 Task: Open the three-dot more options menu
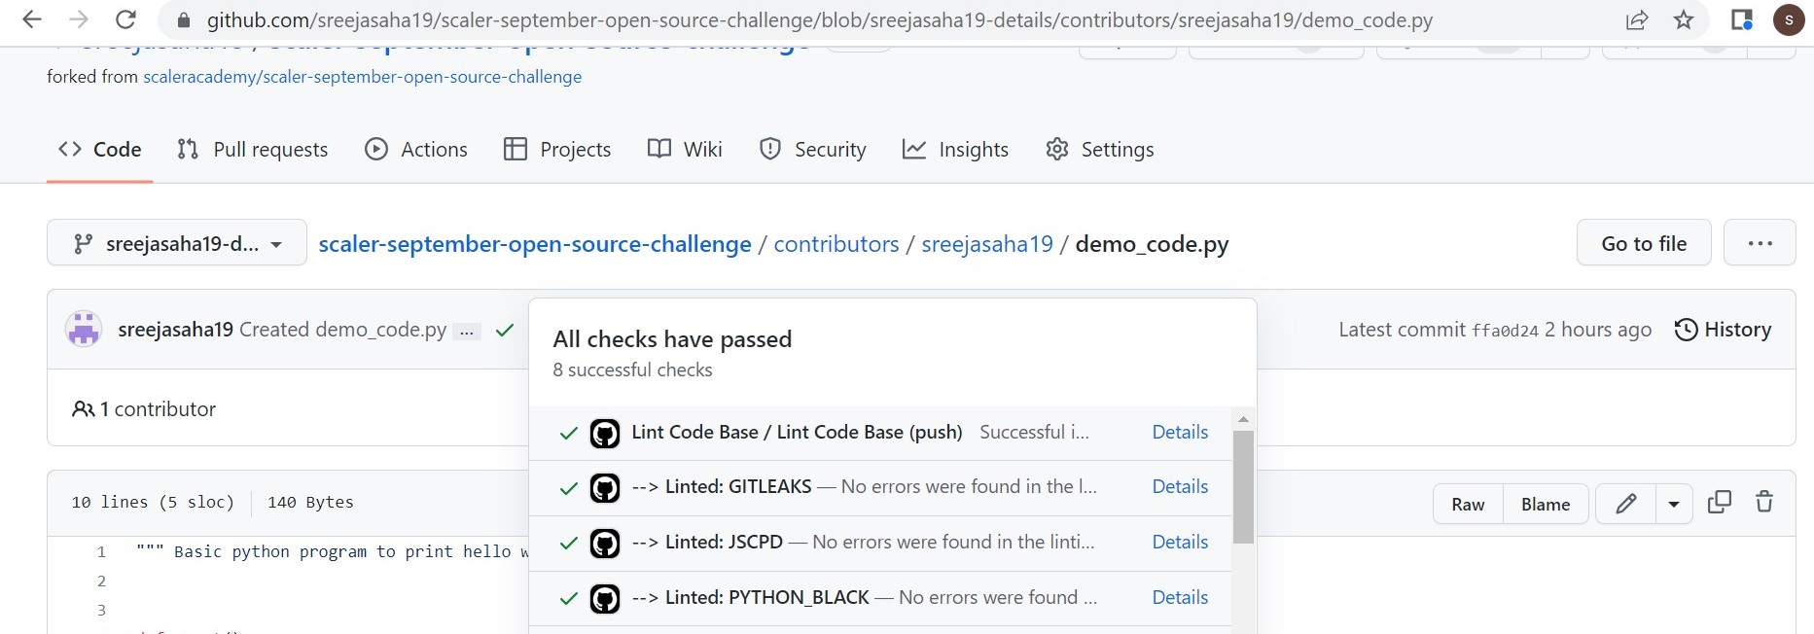point(1759,243)
